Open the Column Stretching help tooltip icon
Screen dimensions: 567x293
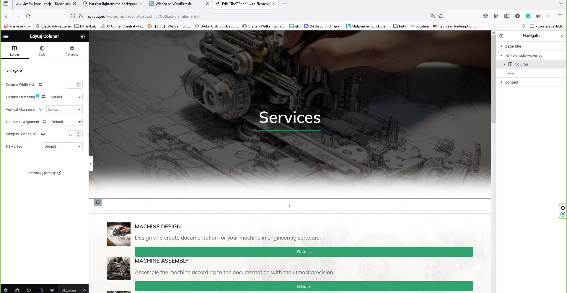38,95
